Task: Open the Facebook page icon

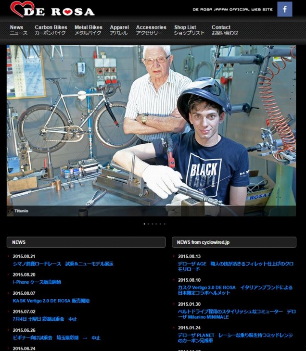Action: tap(284, 9)
